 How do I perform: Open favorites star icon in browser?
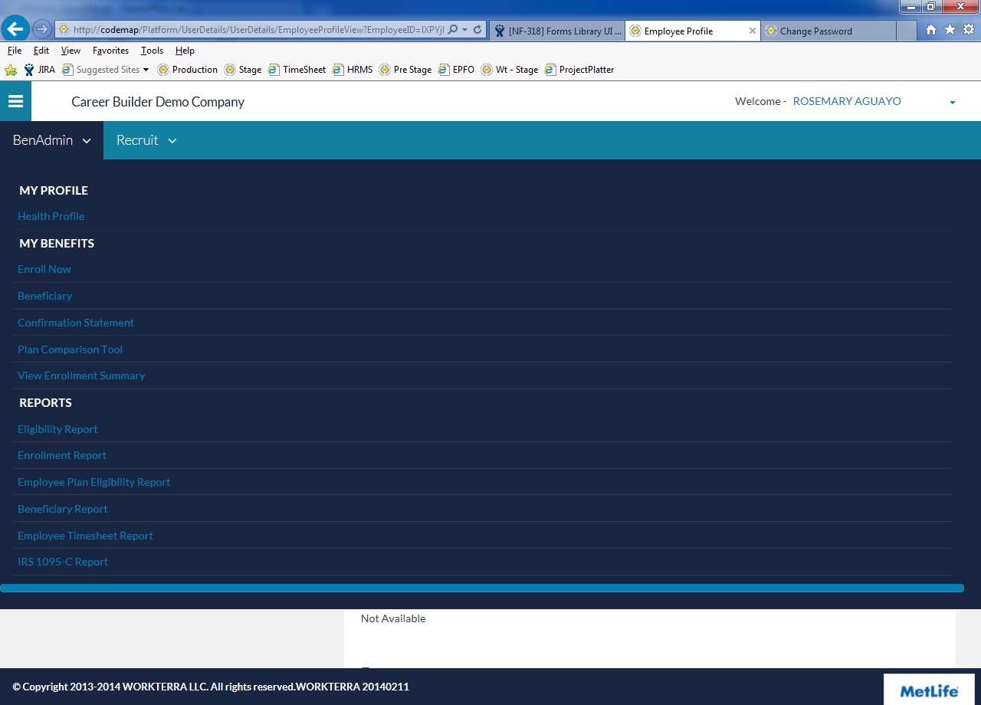point(950,30)
